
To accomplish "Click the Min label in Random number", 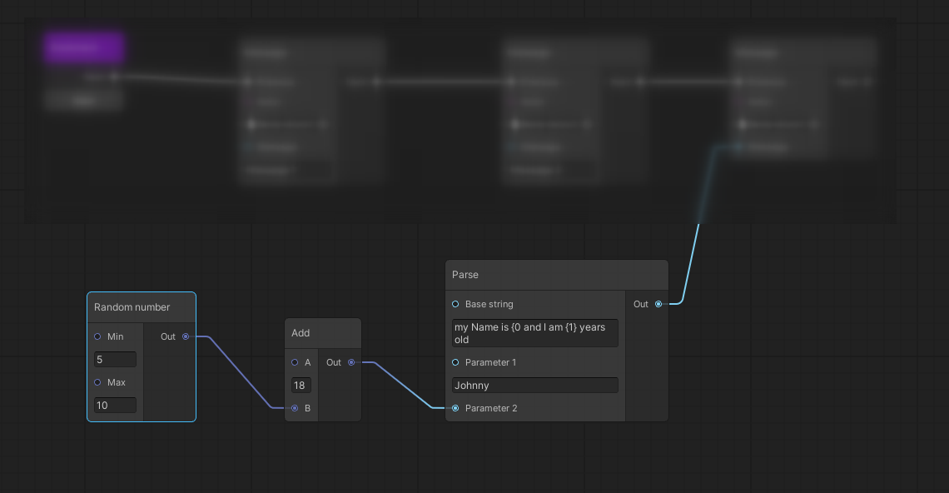I will coord(115,336).
